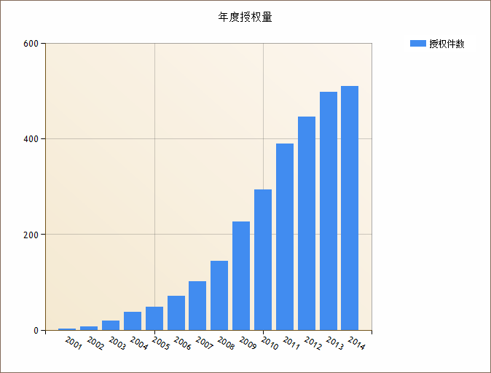491x373 pixels.
Task: Click the y-axis value 600
Action: (x=31, y=44)
